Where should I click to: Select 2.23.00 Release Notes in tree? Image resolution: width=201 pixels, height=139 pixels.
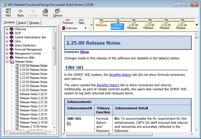[33, 78]
